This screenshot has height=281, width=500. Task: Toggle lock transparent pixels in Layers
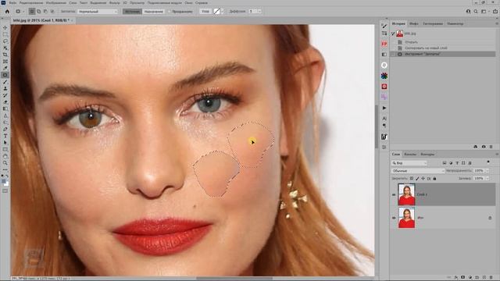tap(412, 179)
